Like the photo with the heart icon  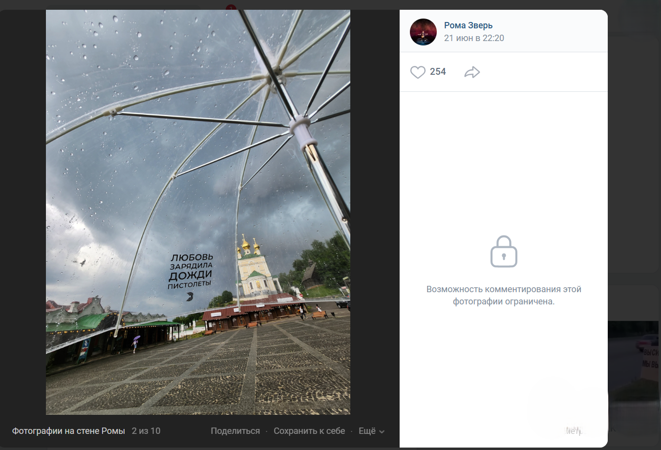pyautogui.click(x=418, y=72)
